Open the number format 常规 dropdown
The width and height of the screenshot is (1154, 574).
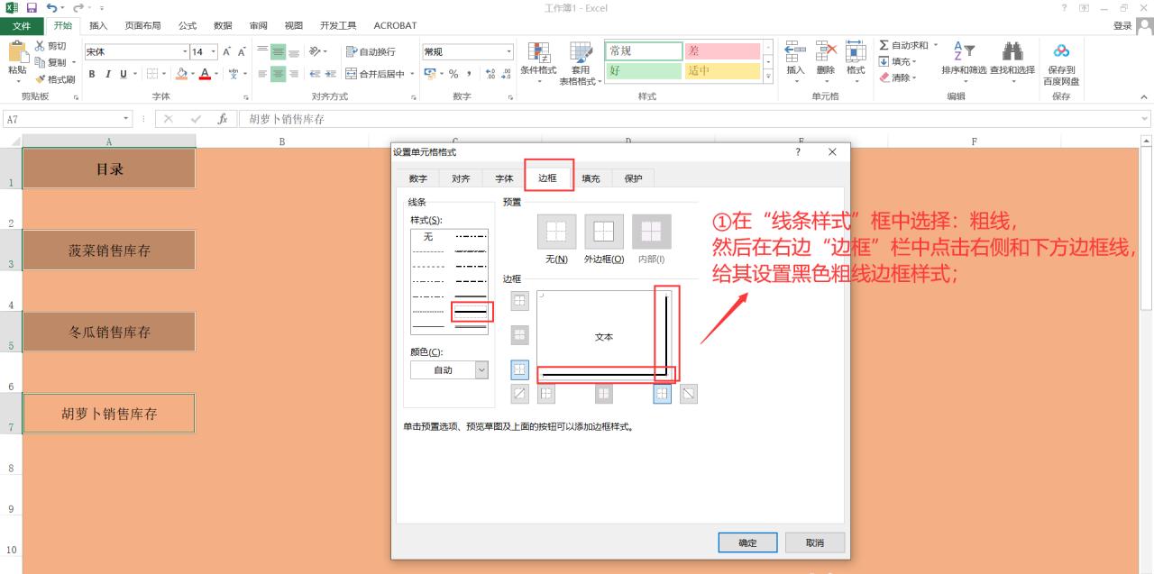tap(508, 51)
